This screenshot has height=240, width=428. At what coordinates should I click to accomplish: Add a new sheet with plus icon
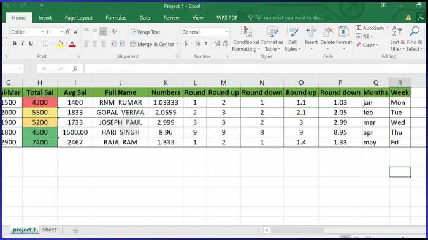click(x=75, y=230)
